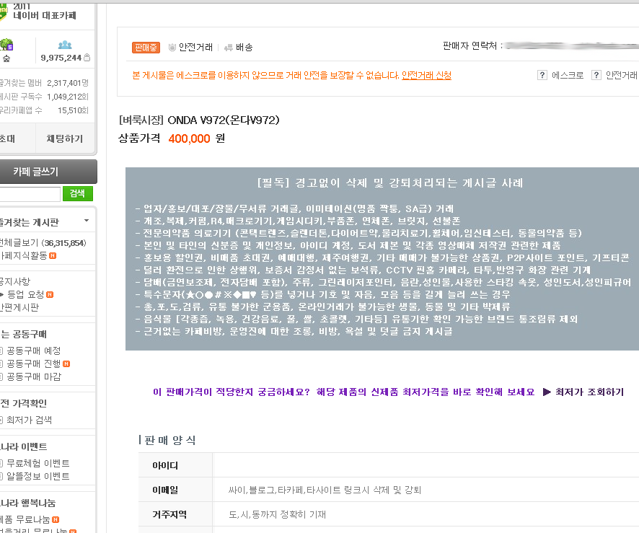639x533 pixels.
Task: Click the 초대 button
Action: coord(17,138)
